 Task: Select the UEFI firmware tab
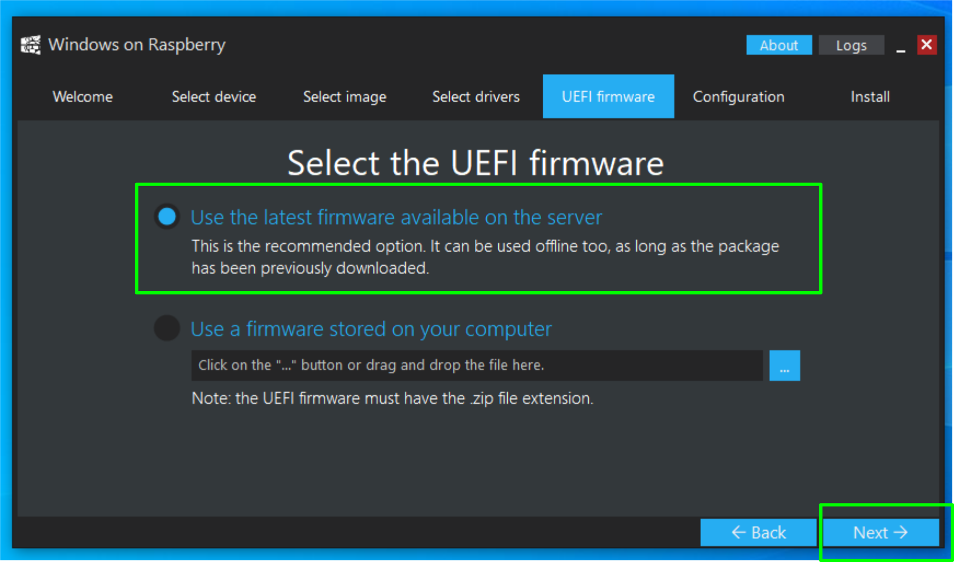tap(608, 97)
